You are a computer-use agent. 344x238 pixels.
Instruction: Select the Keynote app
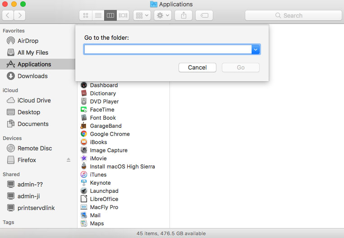tap(101, 183)
